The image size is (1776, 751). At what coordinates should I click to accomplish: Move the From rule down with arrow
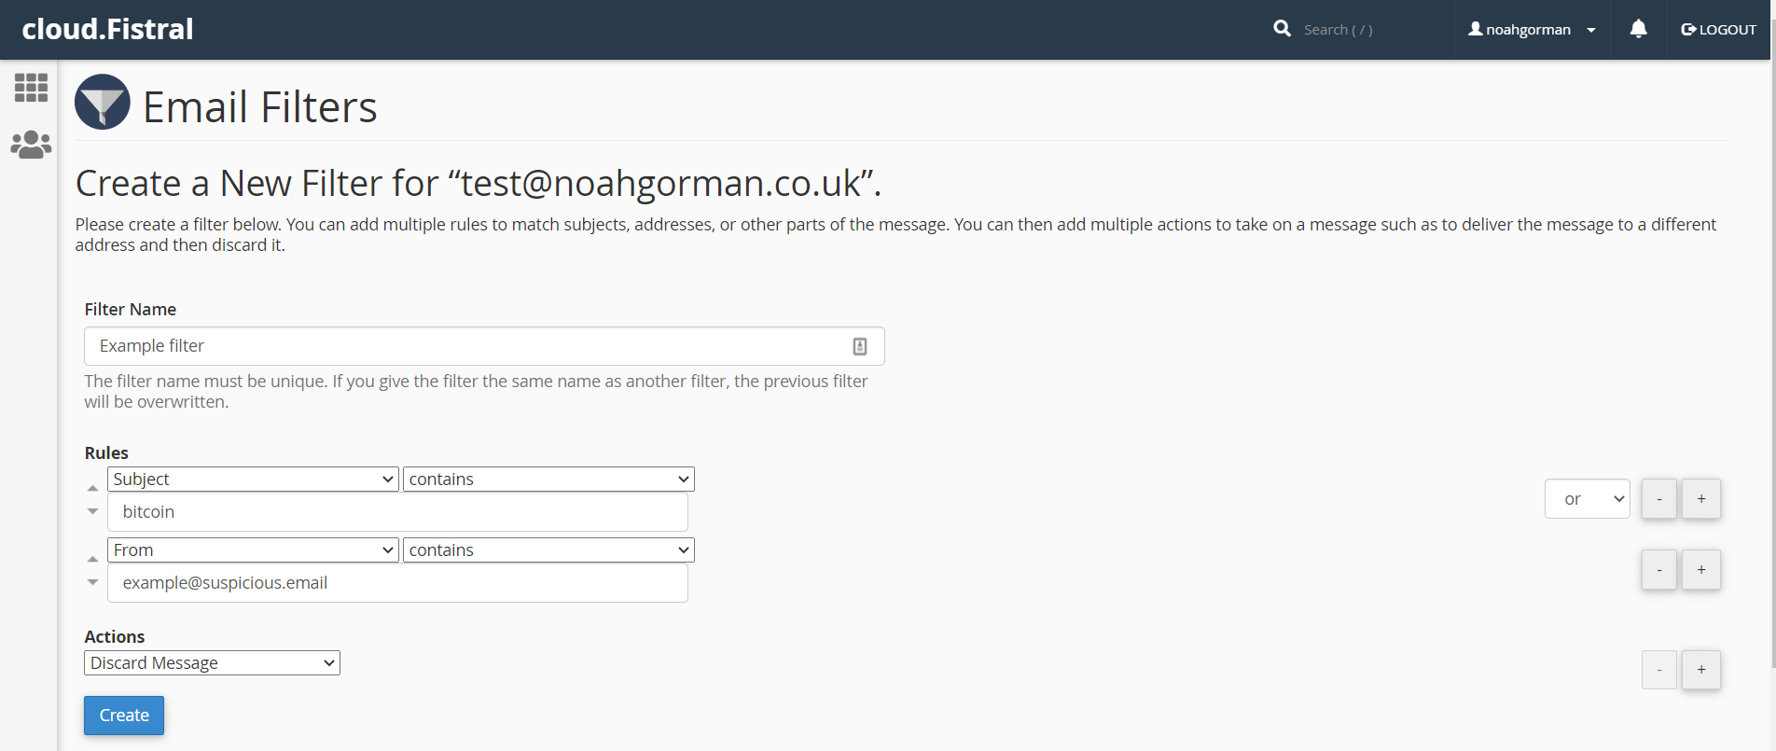pyautogui.click(x=93, y=582)
